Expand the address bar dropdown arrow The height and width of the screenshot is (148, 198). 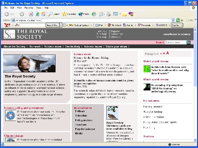pos(173,20)
